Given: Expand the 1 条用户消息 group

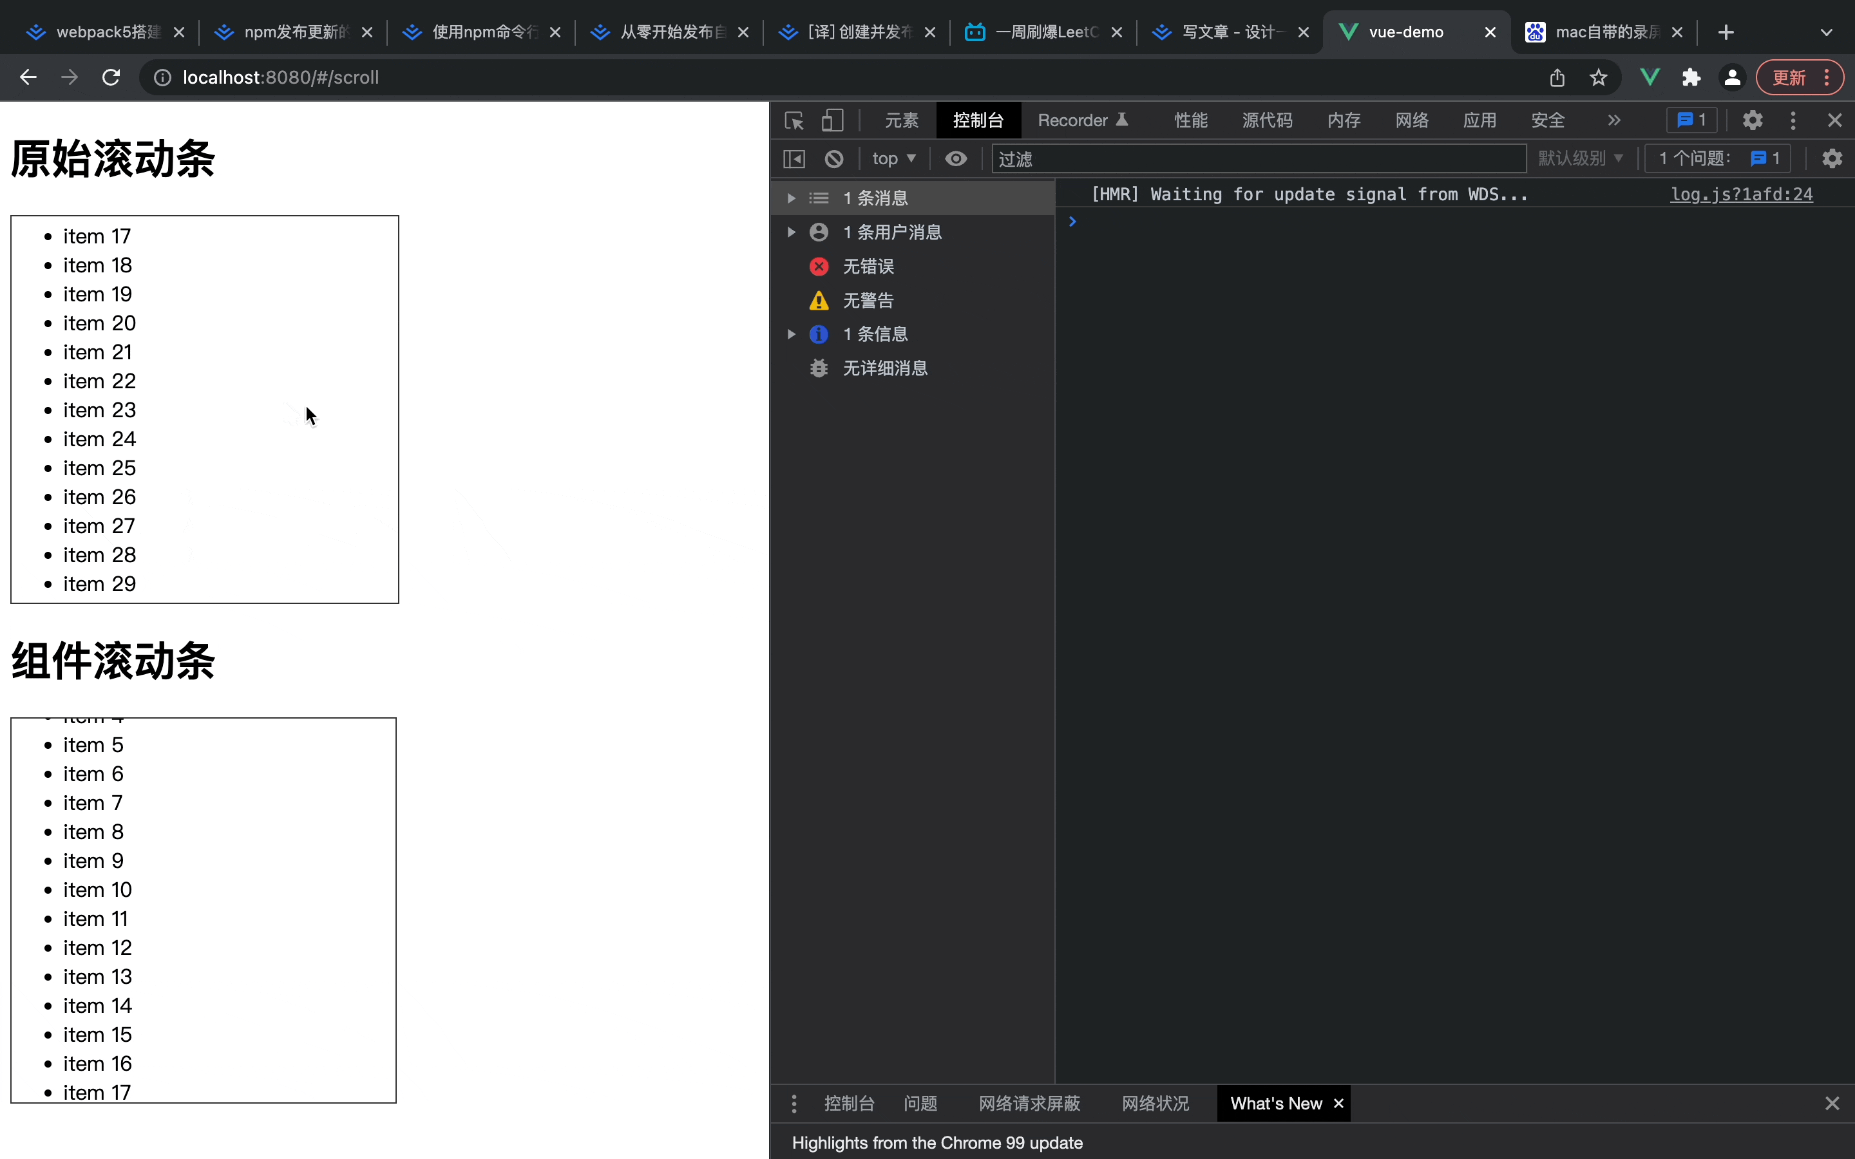Looking at the screenshot, I should pyautogui.click(x=791, y=232).
